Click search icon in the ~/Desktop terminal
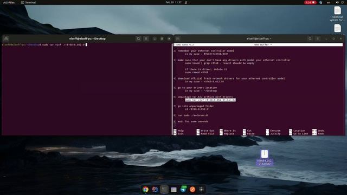 click(x=138, y=38)
